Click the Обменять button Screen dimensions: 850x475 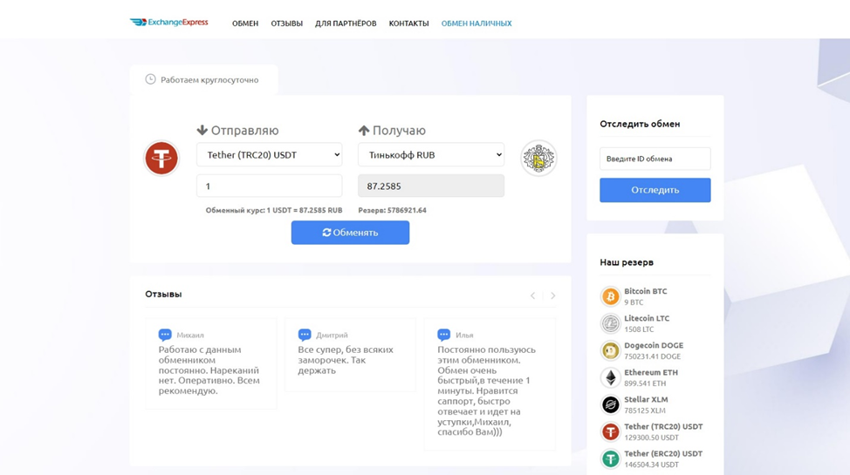coord(350,233)
